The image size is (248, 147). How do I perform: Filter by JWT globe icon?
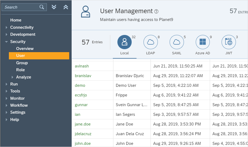(229, 42)
